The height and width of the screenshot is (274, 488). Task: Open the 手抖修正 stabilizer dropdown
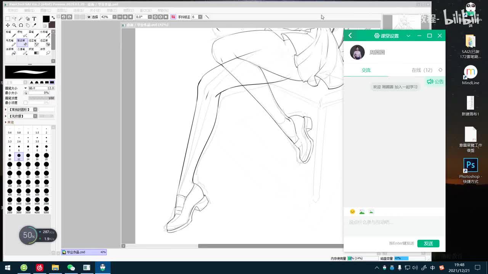201,17
